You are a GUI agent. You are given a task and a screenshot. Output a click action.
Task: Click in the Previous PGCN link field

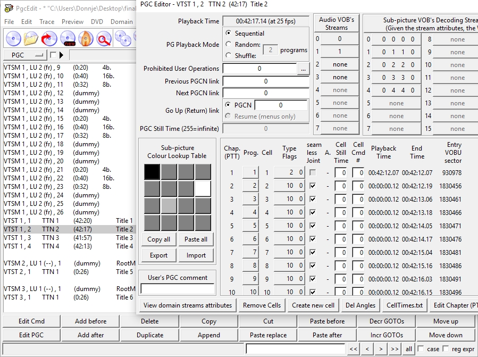[266, 81]
